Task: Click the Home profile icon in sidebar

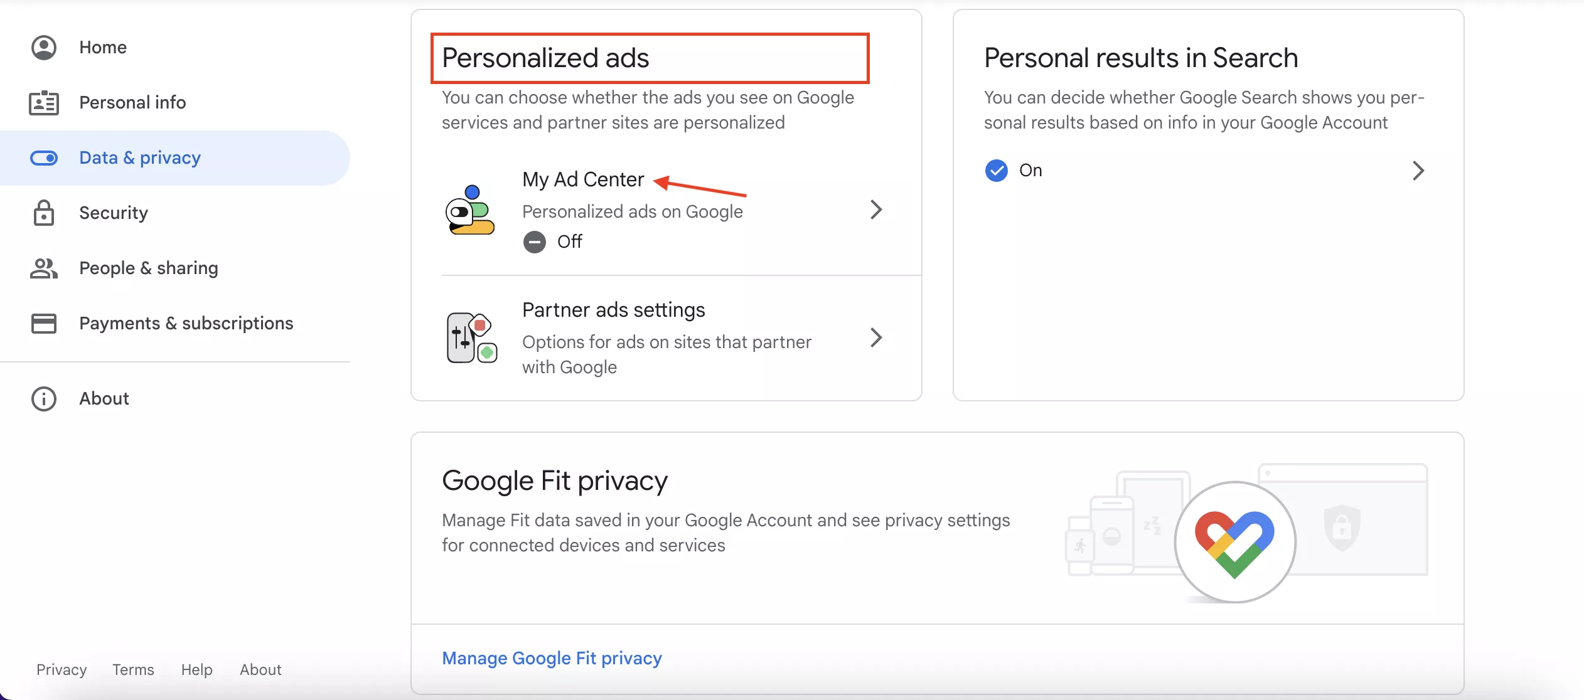Action: 44,48
